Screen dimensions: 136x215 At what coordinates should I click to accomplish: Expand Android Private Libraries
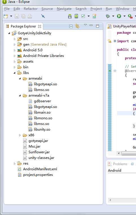[14, 56]
